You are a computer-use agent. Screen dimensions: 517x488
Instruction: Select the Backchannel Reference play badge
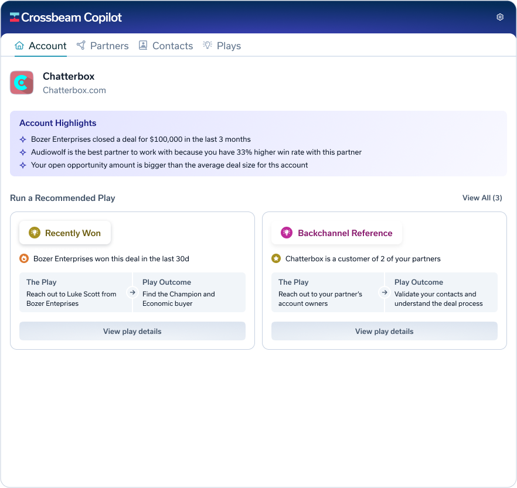[336, 233]
